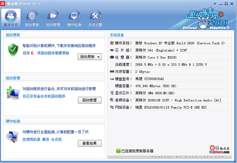Click the 驱动管理 button
Screen dimensions: 237x163
click(x=90, y=100)
